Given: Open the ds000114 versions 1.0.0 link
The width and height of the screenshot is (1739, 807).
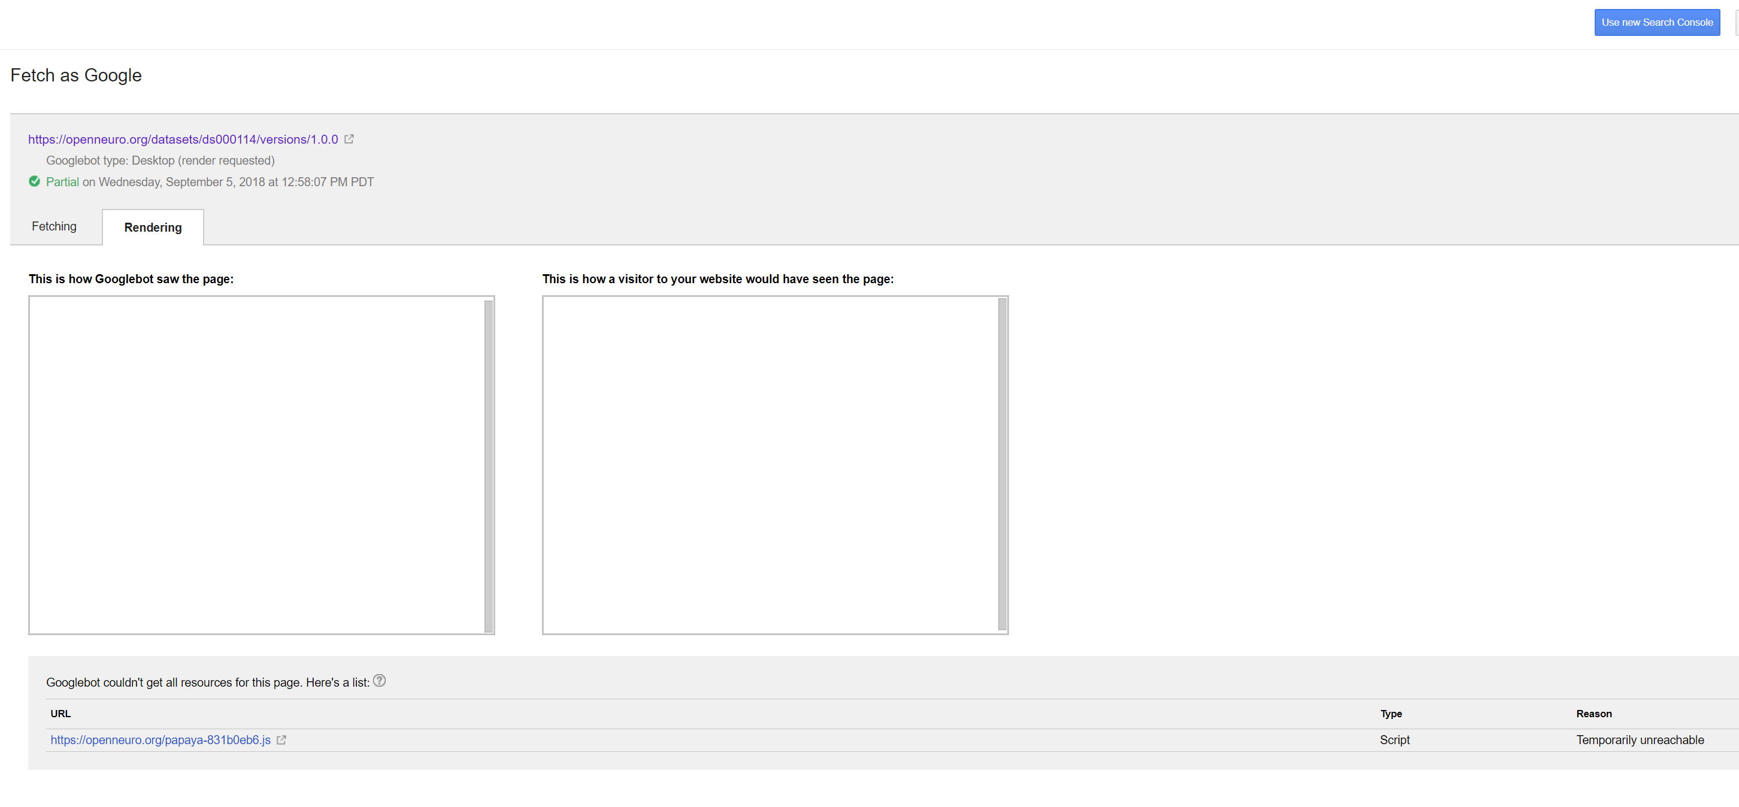Looking at the screenshot, I should pos(183,139).
